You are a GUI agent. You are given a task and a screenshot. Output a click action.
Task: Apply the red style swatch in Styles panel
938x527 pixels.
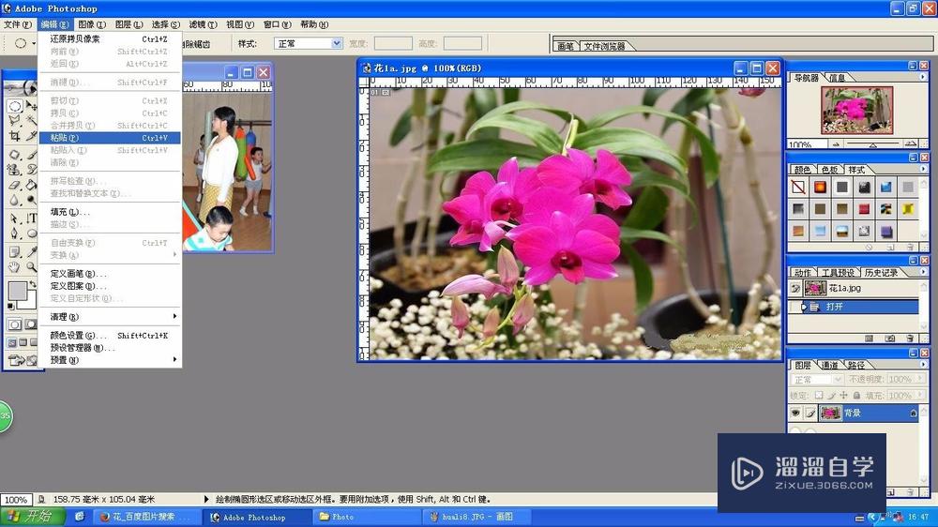[x=864, y=209]
